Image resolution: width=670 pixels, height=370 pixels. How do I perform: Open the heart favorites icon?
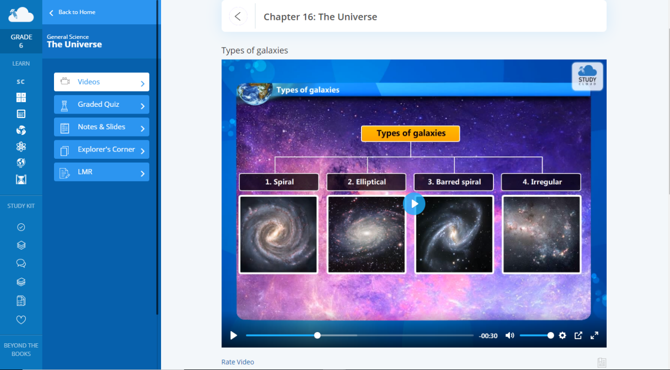21,320
